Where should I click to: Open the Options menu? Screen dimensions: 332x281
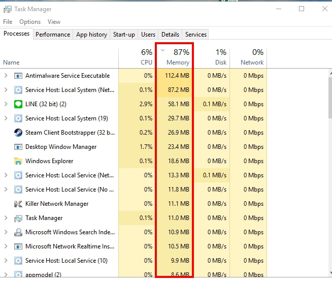pyautogui.click(x=30, y=22)
